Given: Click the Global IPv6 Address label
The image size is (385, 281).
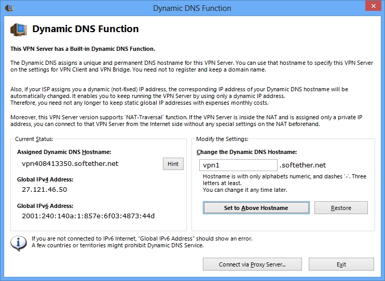Looking at the screenshot, I should 45,206.
